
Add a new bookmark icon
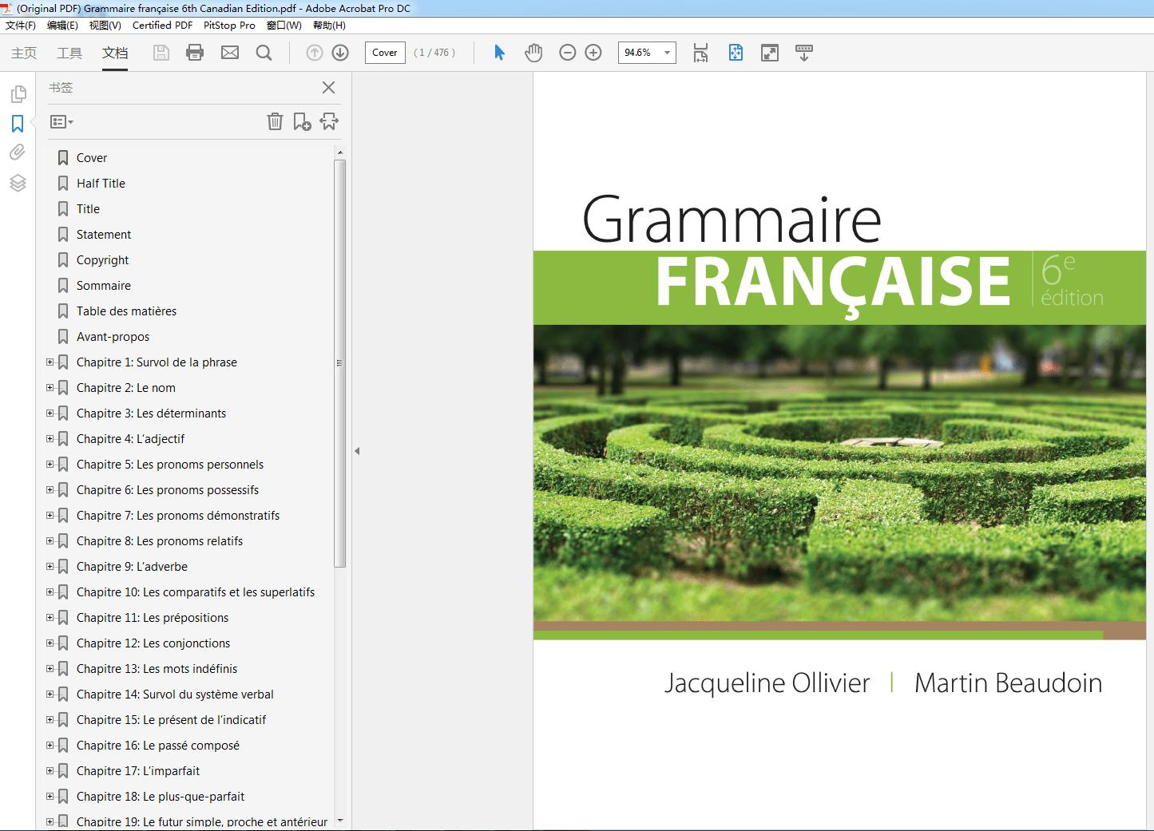tap(302, 121)
